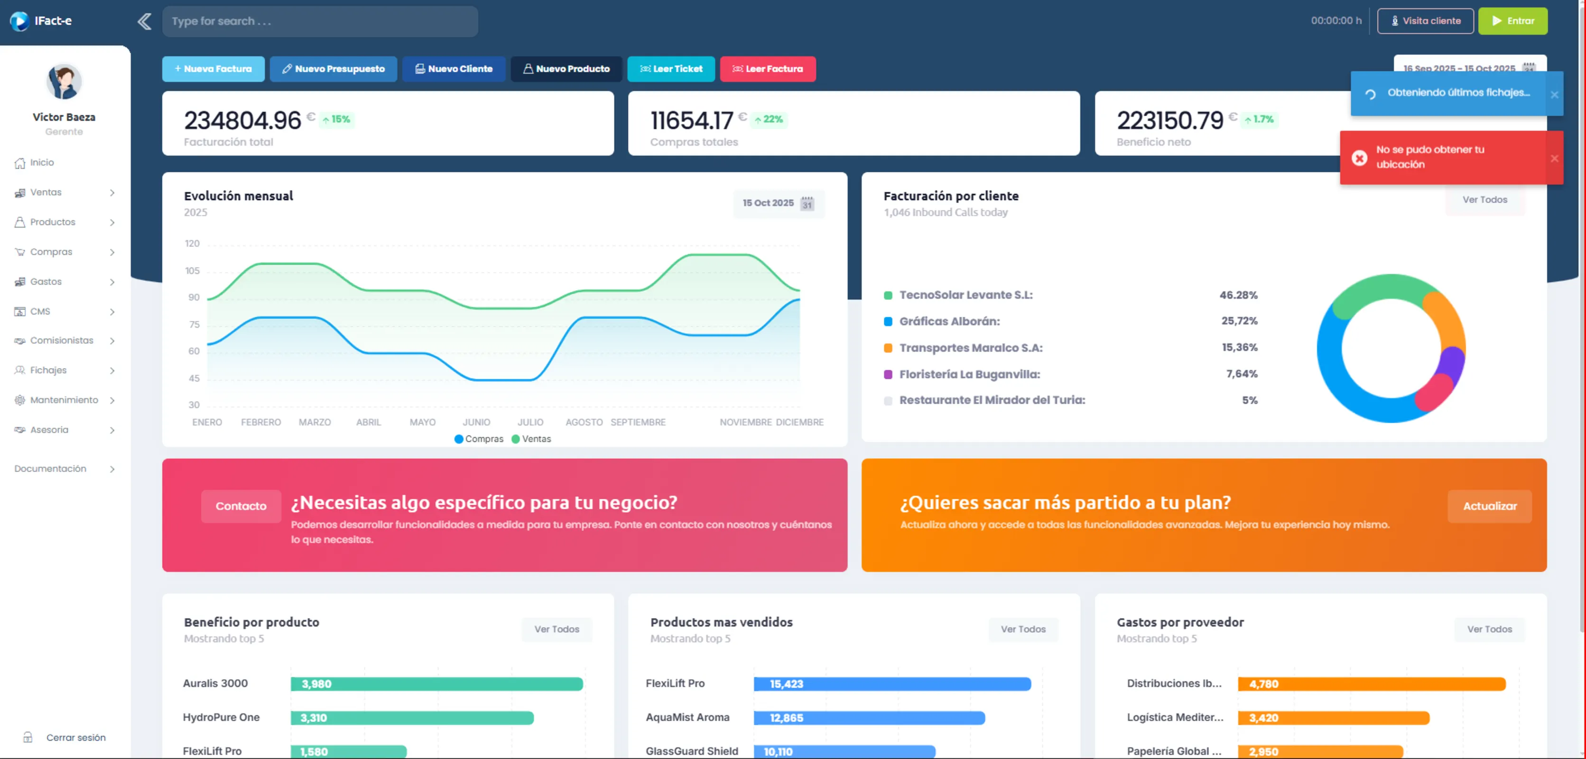Click the Mantenimiento gear icon
This screenshot has height=759, width=1586.
pos(20,400)
